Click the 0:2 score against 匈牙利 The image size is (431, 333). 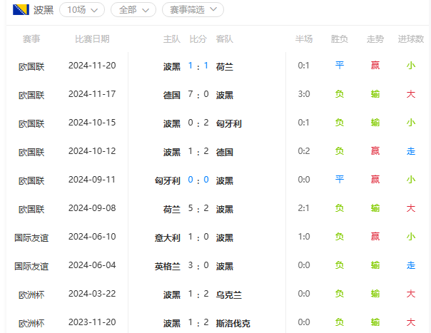click(x=198, y=123)
